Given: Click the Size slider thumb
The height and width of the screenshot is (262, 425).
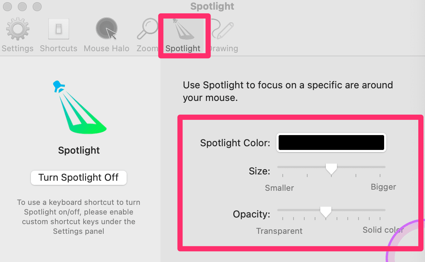Looking at the screenshot, I should click(x=331, y=169).
